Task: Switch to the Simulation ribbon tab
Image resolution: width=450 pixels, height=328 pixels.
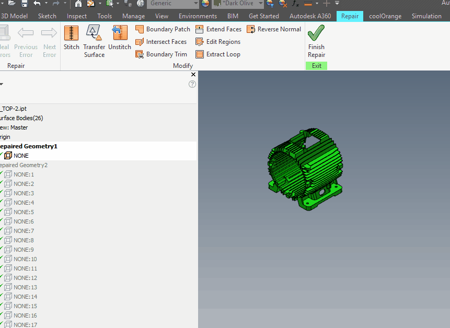Action: point(427,16)
